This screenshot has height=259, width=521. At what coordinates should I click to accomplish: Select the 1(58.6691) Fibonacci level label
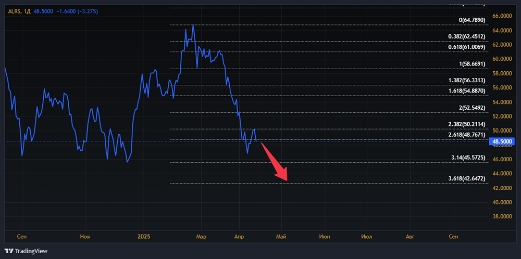[472, 64]
